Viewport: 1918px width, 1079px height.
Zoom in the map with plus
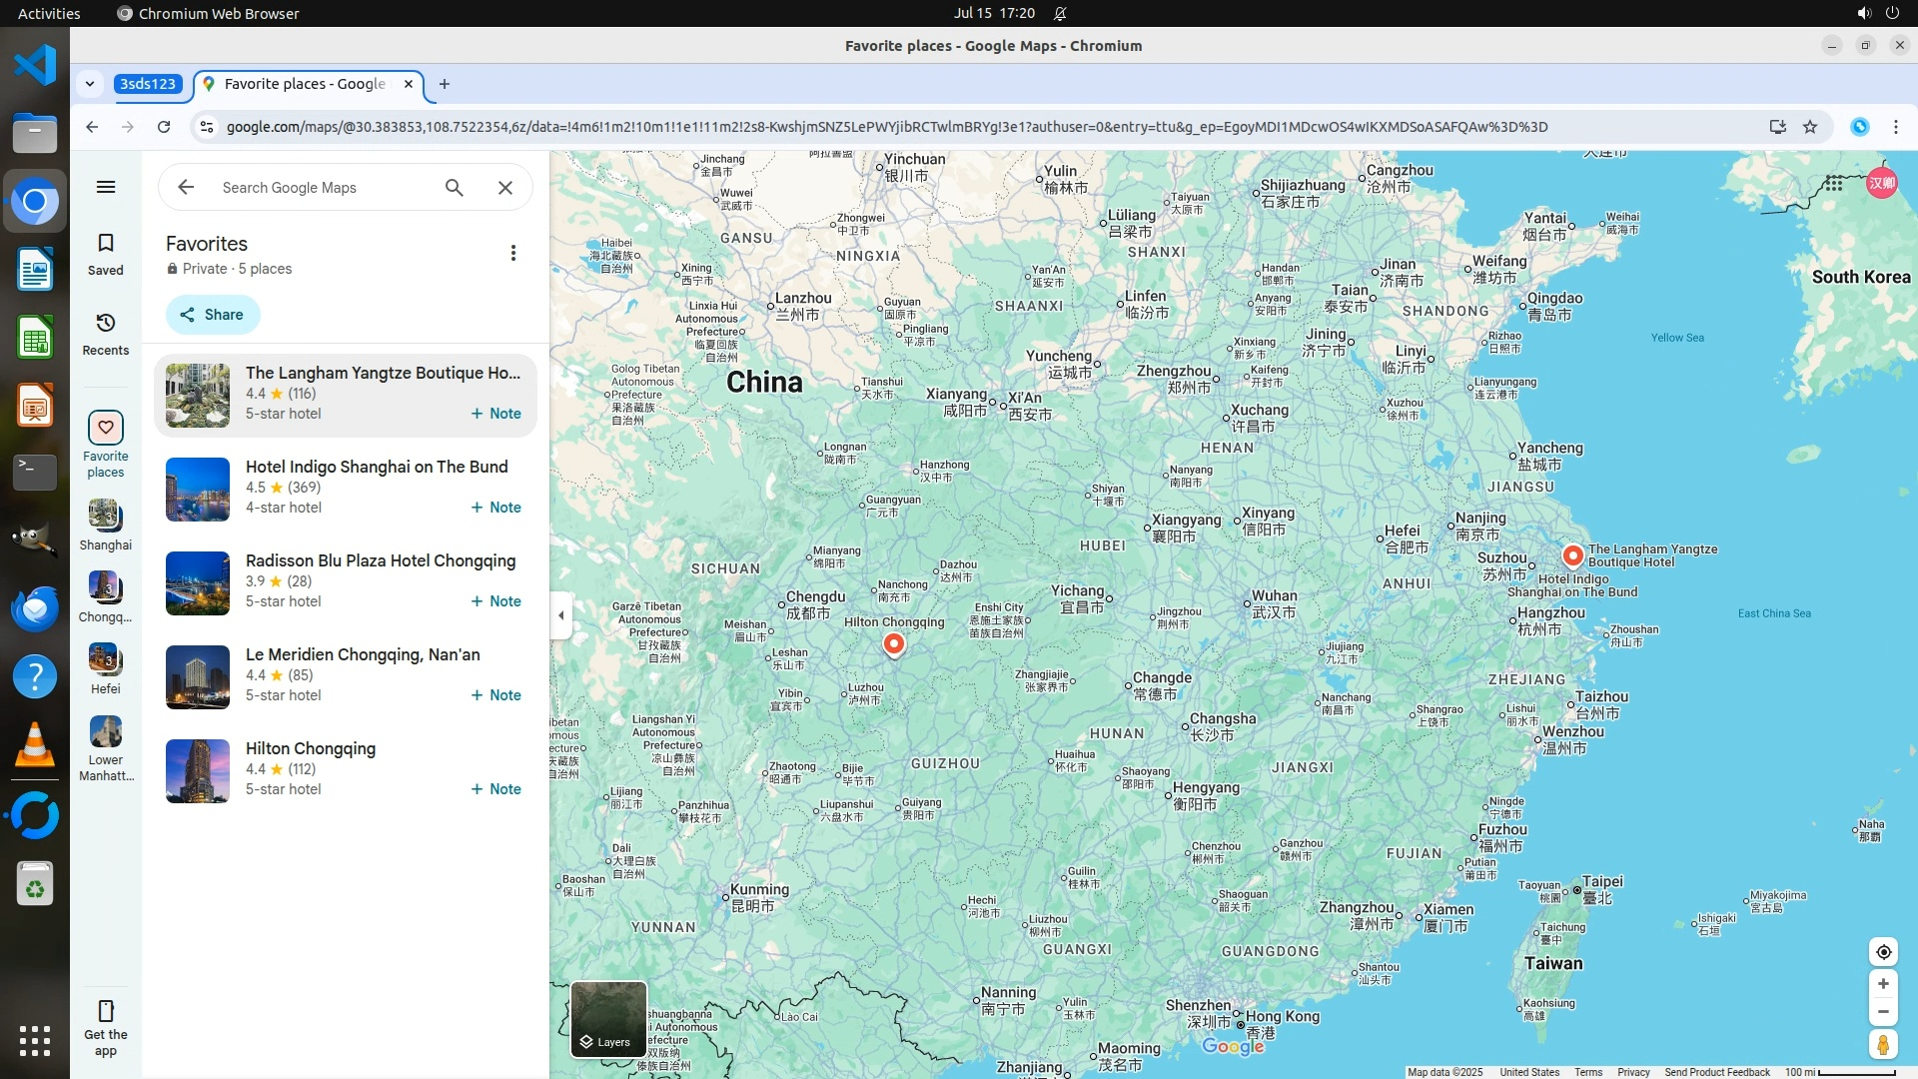[1883, 984]
